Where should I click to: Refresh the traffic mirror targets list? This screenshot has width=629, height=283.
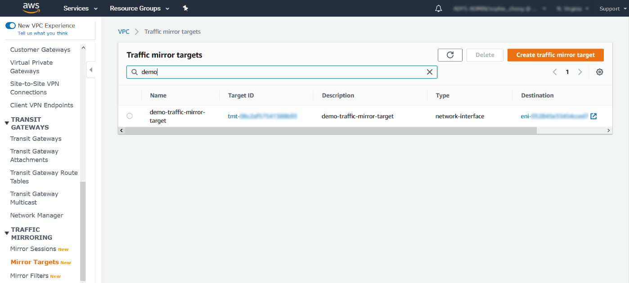(x=450, y=55)
